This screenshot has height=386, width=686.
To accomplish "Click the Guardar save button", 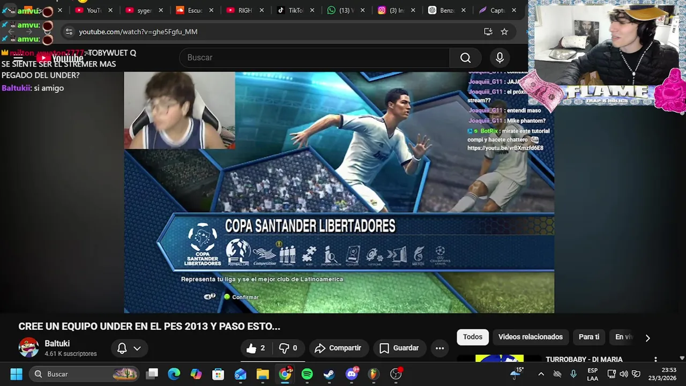I will [x=399, y=348].
